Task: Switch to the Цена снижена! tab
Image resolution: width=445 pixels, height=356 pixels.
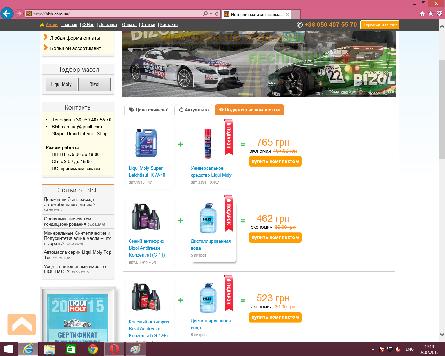Action: [148, 110]
